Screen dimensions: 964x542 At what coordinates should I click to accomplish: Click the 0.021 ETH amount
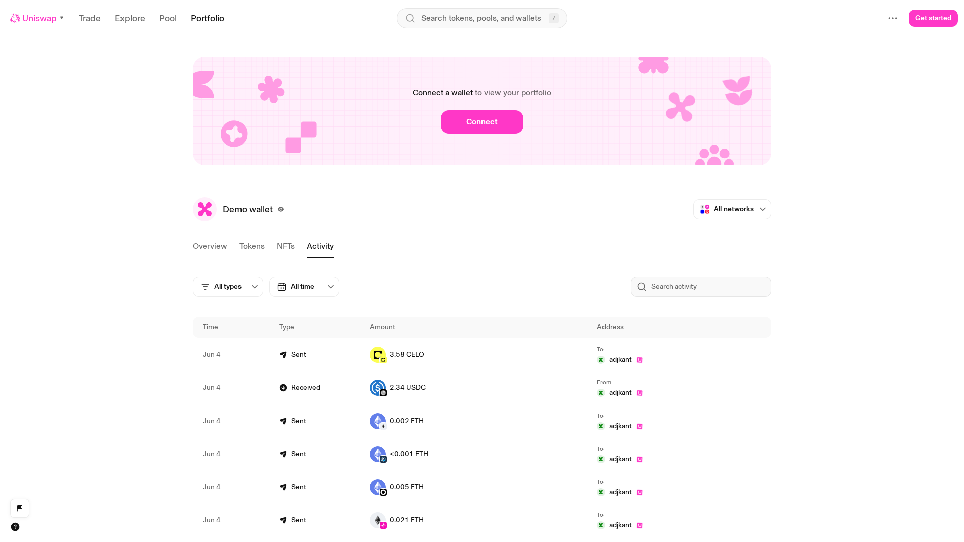pyautogui.click(x=407, y=520)
